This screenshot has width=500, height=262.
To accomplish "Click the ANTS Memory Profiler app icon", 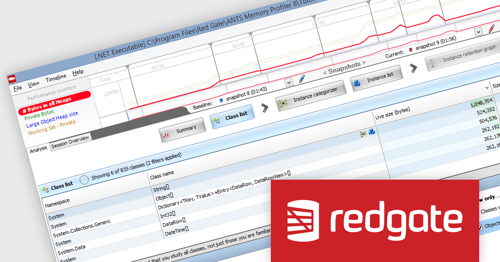I will (x=12, y=79).
